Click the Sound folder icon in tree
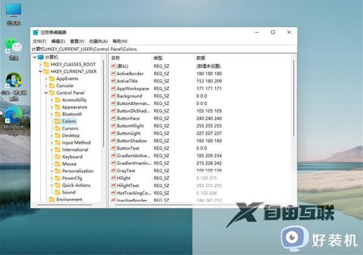The width and height of the screenshot is (363, 255). (x=57, y=193)
